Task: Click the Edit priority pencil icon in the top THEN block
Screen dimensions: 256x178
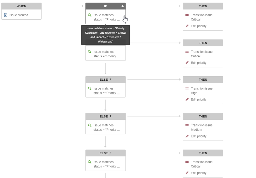Action: [187, 26]
